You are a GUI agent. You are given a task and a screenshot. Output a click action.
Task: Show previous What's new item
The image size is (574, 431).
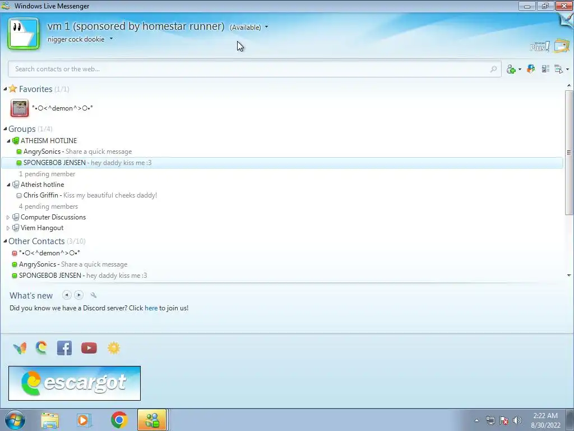click(67, 295)
